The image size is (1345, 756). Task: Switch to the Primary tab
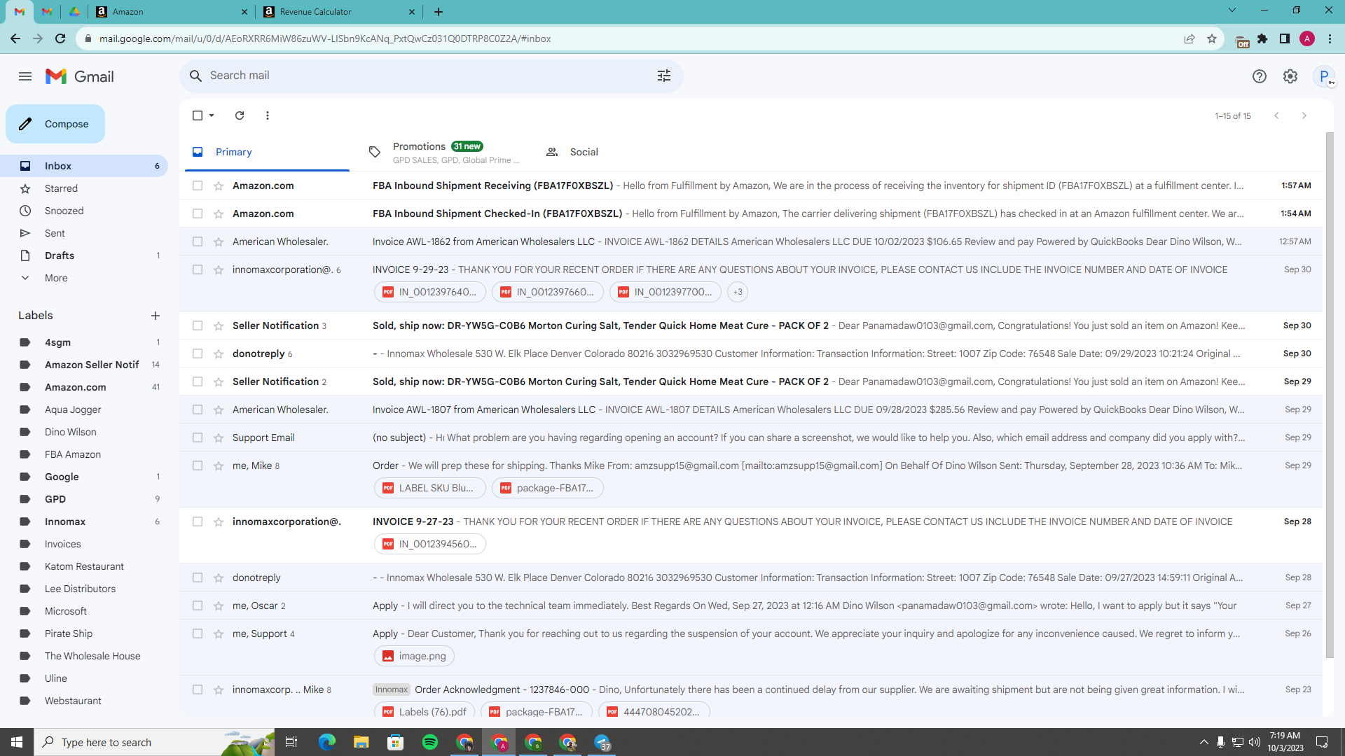[267, 152]
